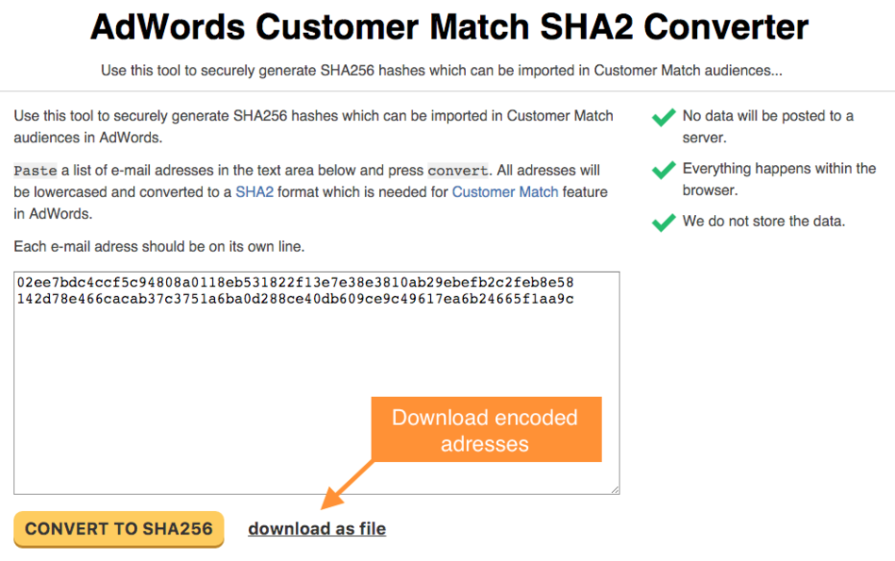Click the "download as file" link
895x561 pixels.
click(x=317, y=529)
